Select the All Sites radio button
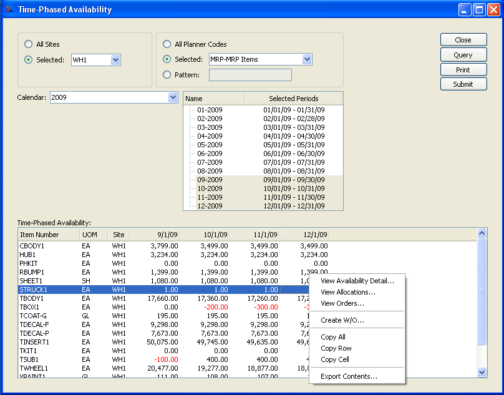The width and height of the screenshot is (504, 395). 28,44
